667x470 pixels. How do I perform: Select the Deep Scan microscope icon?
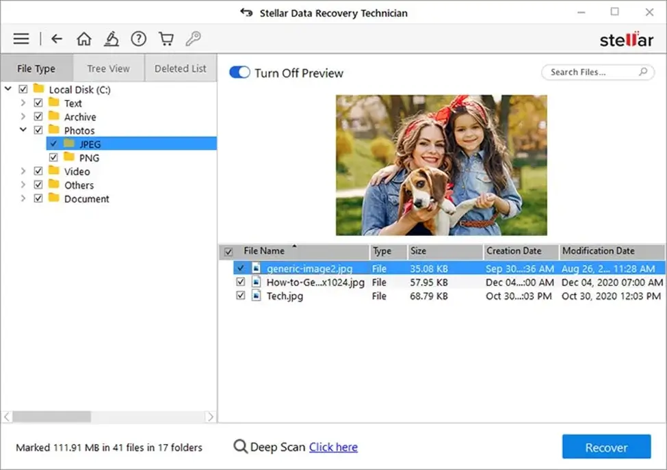point(111,38)
